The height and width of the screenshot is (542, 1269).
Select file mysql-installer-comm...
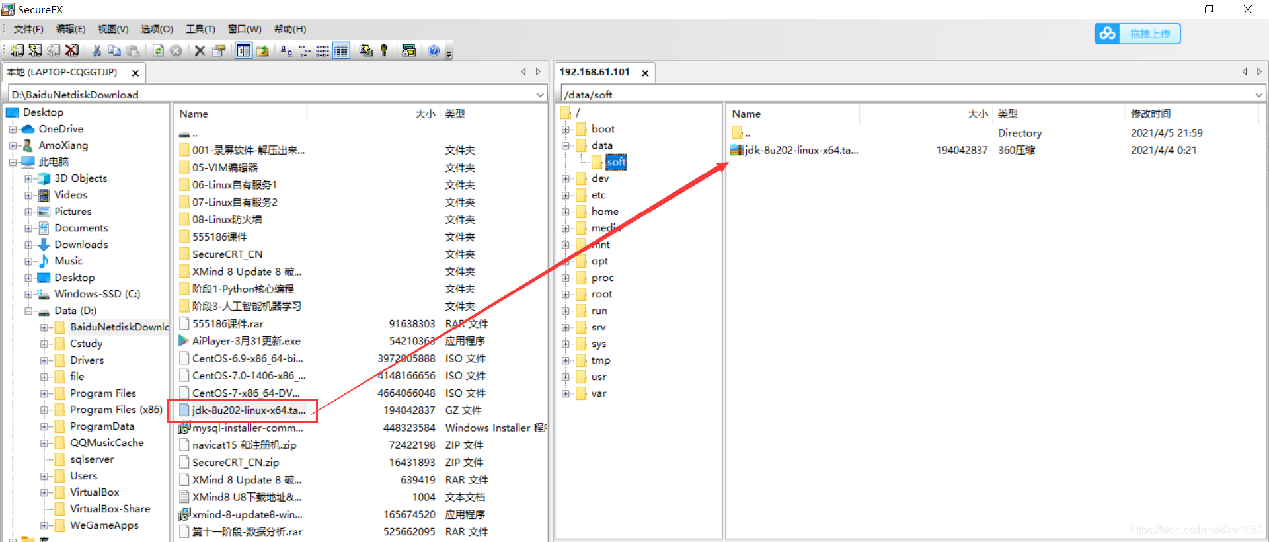pos(241,428)
